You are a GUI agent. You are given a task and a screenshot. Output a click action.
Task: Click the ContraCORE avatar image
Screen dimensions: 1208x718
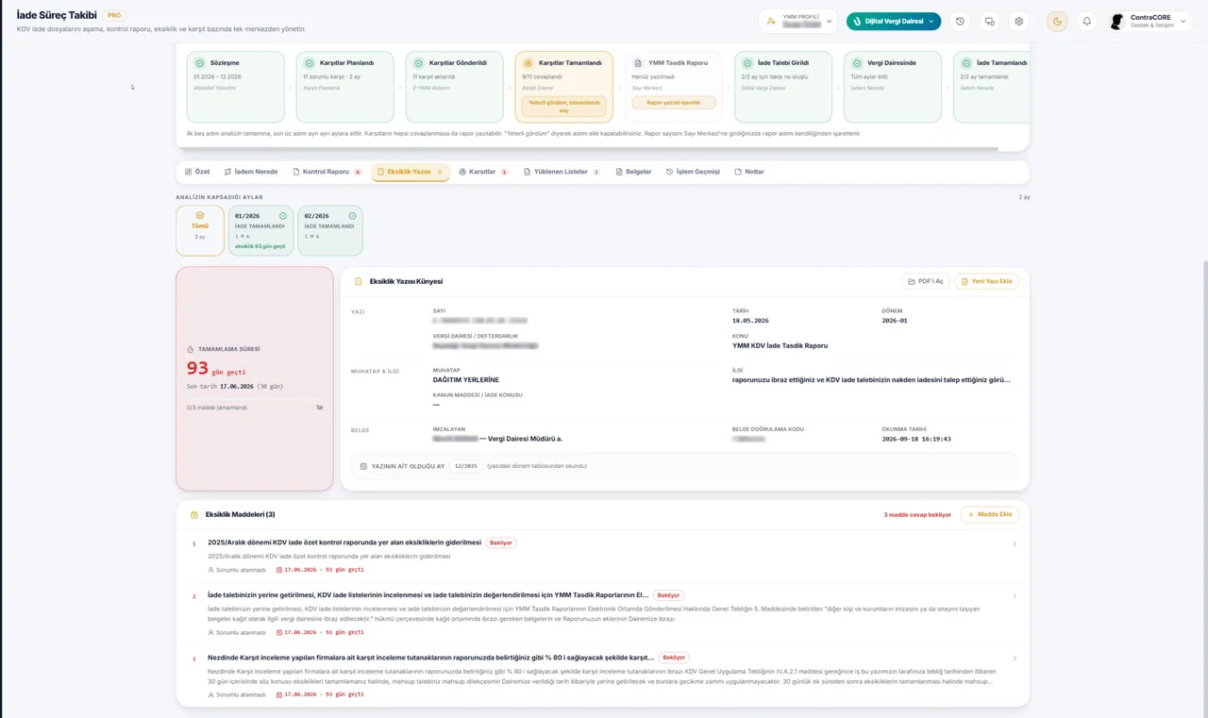pyautogui.click(x=1118, y=21)
